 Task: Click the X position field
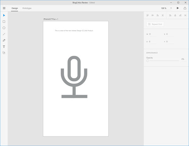click(170, 34)
